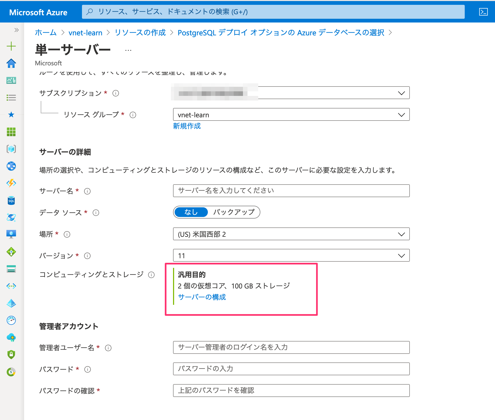The height and width of the screenshot is (420, 495).
Task: Open the リソース グループ dropdown showing vnet-learn
Action: (x=291, y=115)
